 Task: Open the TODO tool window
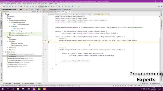pyautogui.click(x=39, y=83)
